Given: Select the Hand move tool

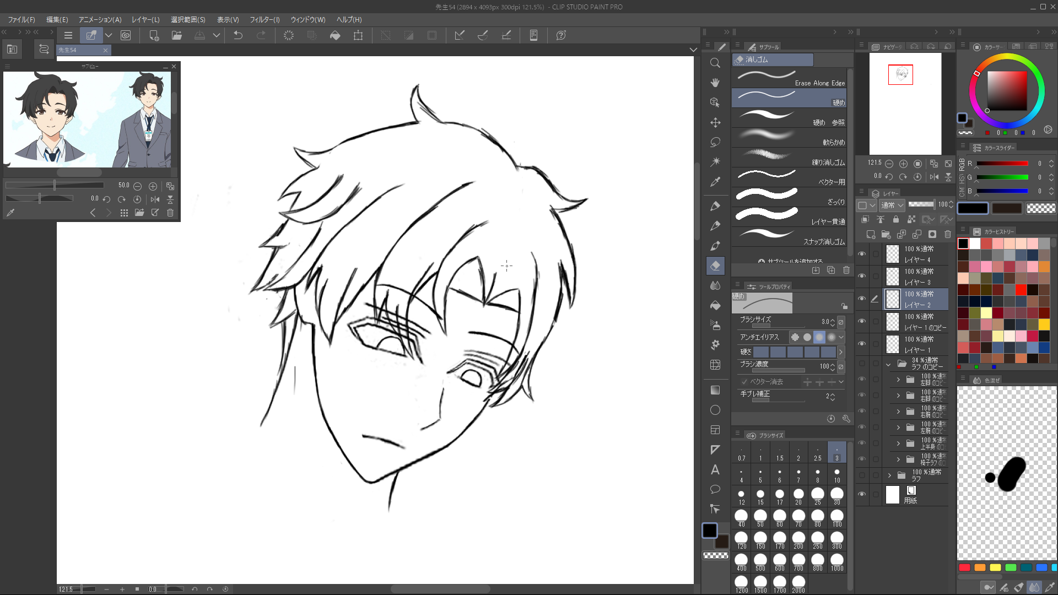Looking at the screenshot, I should pyautogui.click(x=715, y=83).
